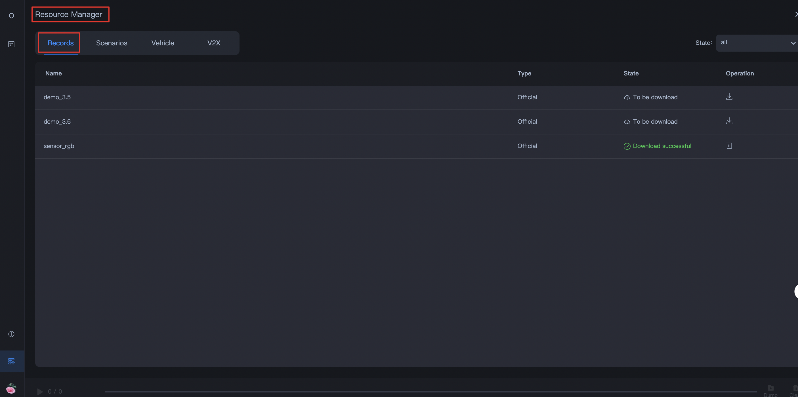Expand the cloud download status on demo_3.5
This screenshot has height=397, width=798.
pos(627,97)
